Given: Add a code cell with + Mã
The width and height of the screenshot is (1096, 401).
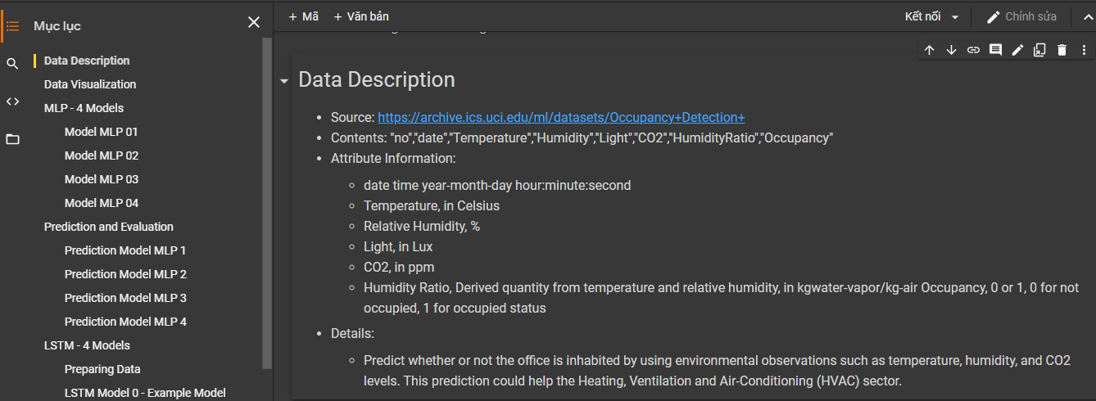Looking at the screenshot, I should point(303,16).
